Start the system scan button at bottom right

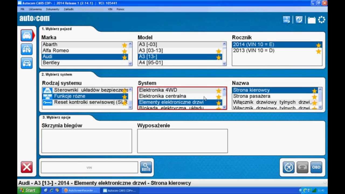(x=288, y=167)
